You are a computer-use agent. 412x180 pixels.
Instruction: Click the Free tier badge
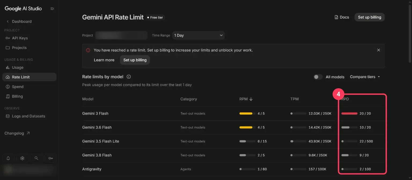pyautogui.click(x=155, y=17)
